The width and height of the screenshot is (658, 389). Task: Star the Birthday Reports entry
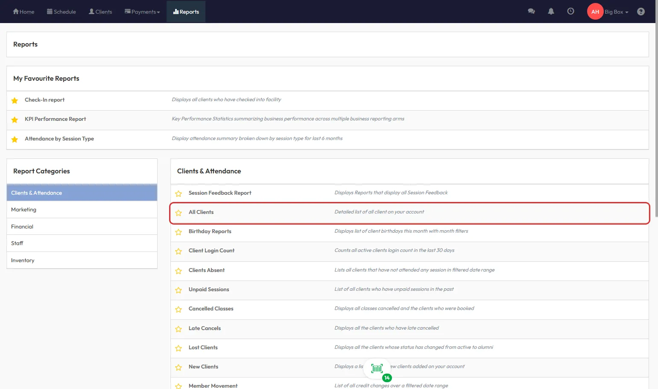click(178, 232)
